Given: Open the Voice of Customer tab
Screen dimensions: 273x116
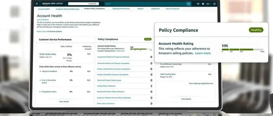Looking at the screenshot, I should click(173, 9).
